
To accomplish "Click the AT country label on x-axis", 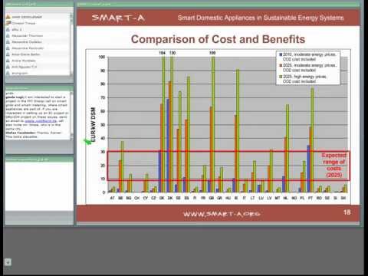I will (112, 198).
